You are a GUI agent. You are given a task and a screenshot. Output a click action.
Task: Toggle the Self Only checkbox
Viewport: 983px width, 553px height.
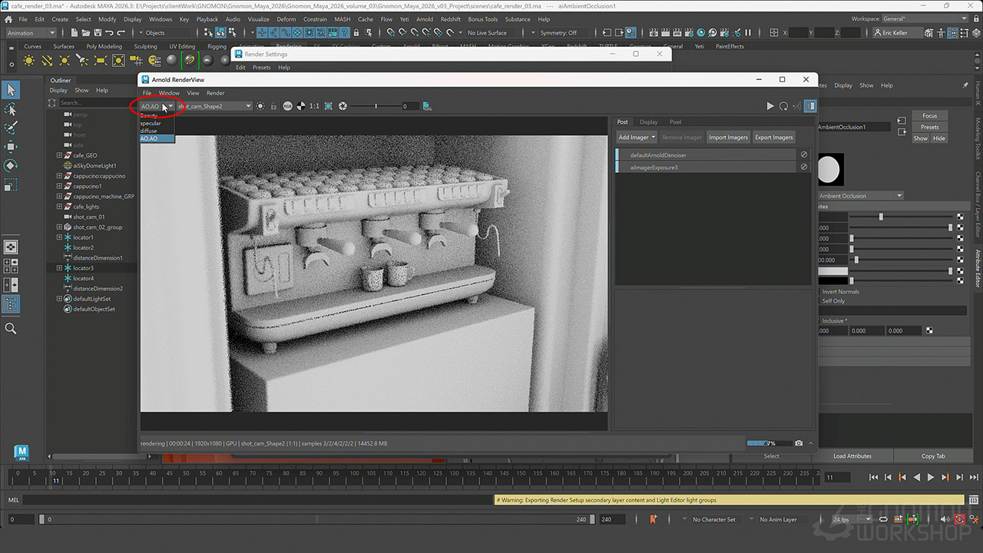(x=819, y=301)
